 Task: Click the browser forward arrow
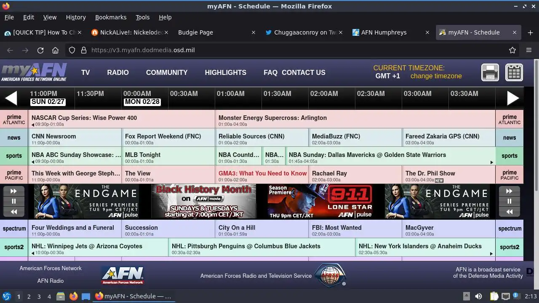[x=25, y=50]
